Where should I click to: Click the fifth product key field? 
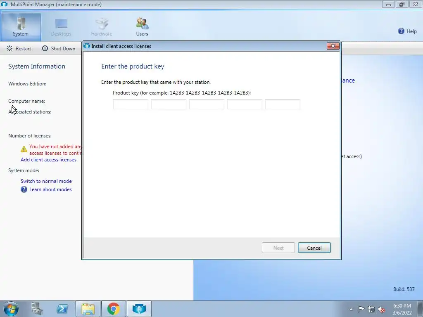pos(283,104)
